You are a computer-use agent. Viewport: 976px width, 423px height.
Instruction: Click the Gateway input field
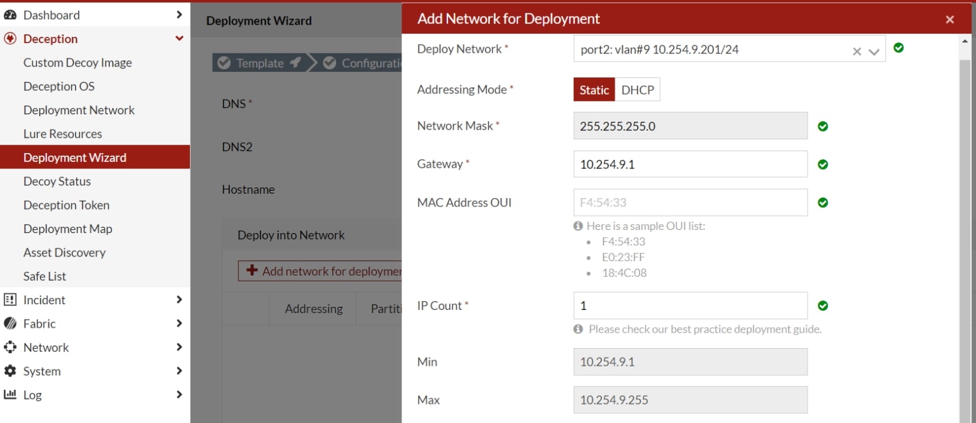tap(690, 164)
